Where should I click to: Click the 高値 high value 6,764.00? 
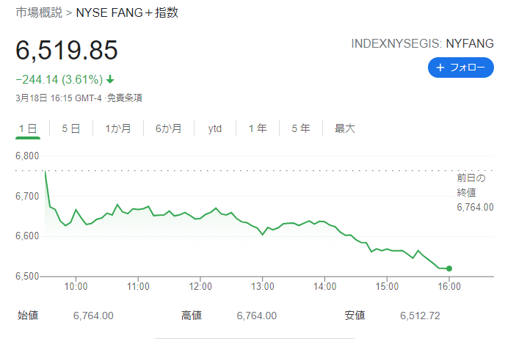(x=257, y=316)
